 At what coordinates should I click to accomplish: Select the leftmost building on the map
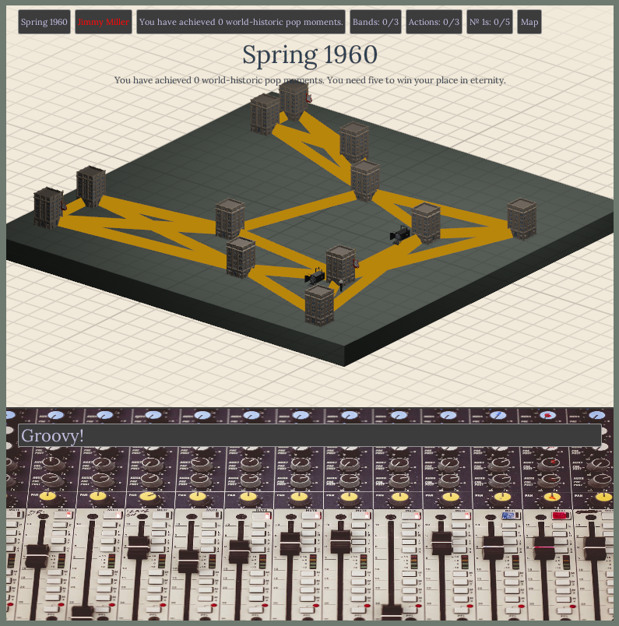pyautogui.click(x=48, y=208)
